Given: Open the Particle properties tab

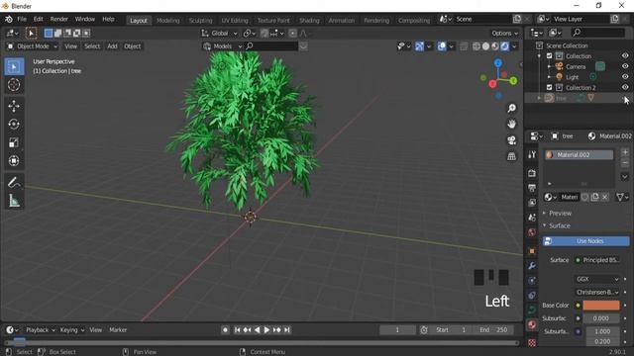Looking at the screenshot, I should 532,281.
